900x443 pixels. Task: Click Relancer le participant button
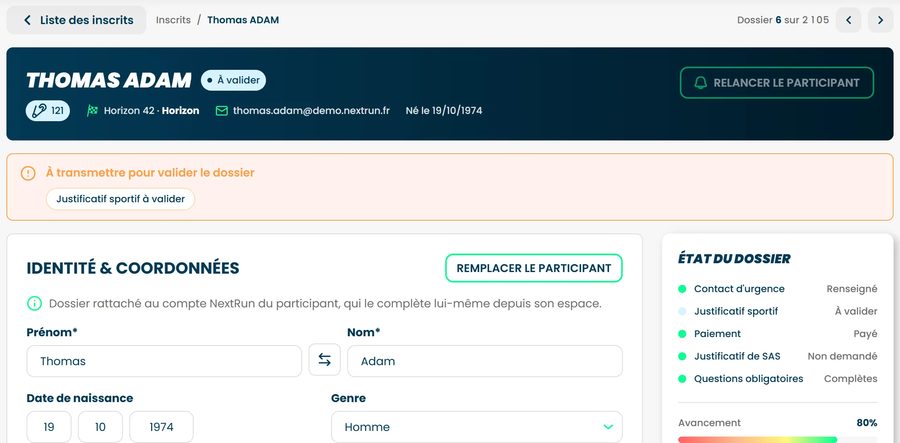tap(777, 83)
